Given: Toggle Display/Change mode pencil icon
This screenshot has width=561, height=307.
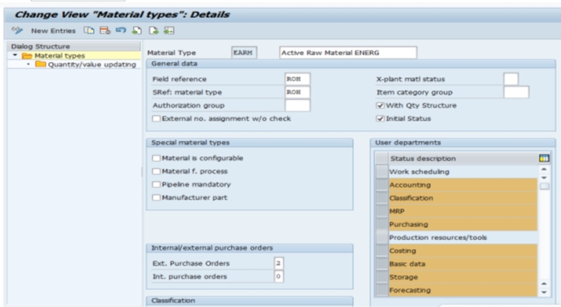Looking at the screenshot, I should 17,30.
